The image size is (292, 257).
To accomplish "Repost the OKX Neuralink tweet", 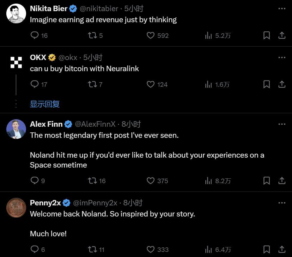I will click(92, 84).
